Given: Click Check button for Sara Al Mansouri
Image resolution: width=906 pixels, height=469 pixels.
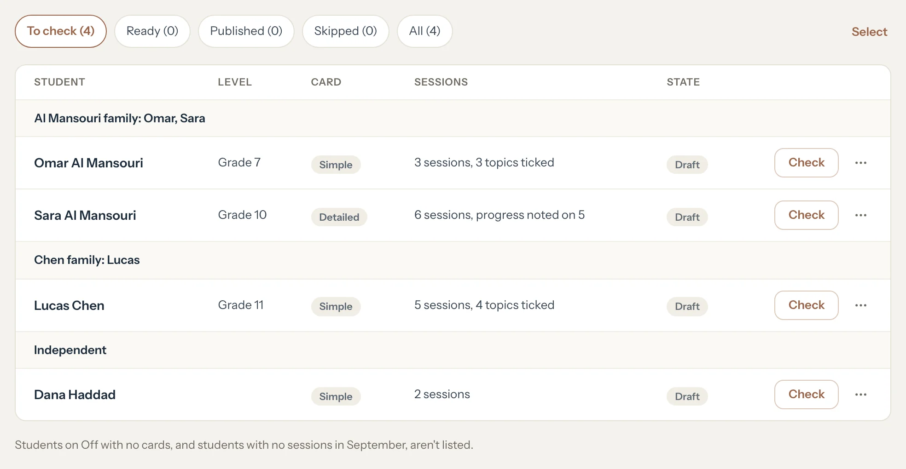Looking at the screenshot, I should tap(807, 215).
